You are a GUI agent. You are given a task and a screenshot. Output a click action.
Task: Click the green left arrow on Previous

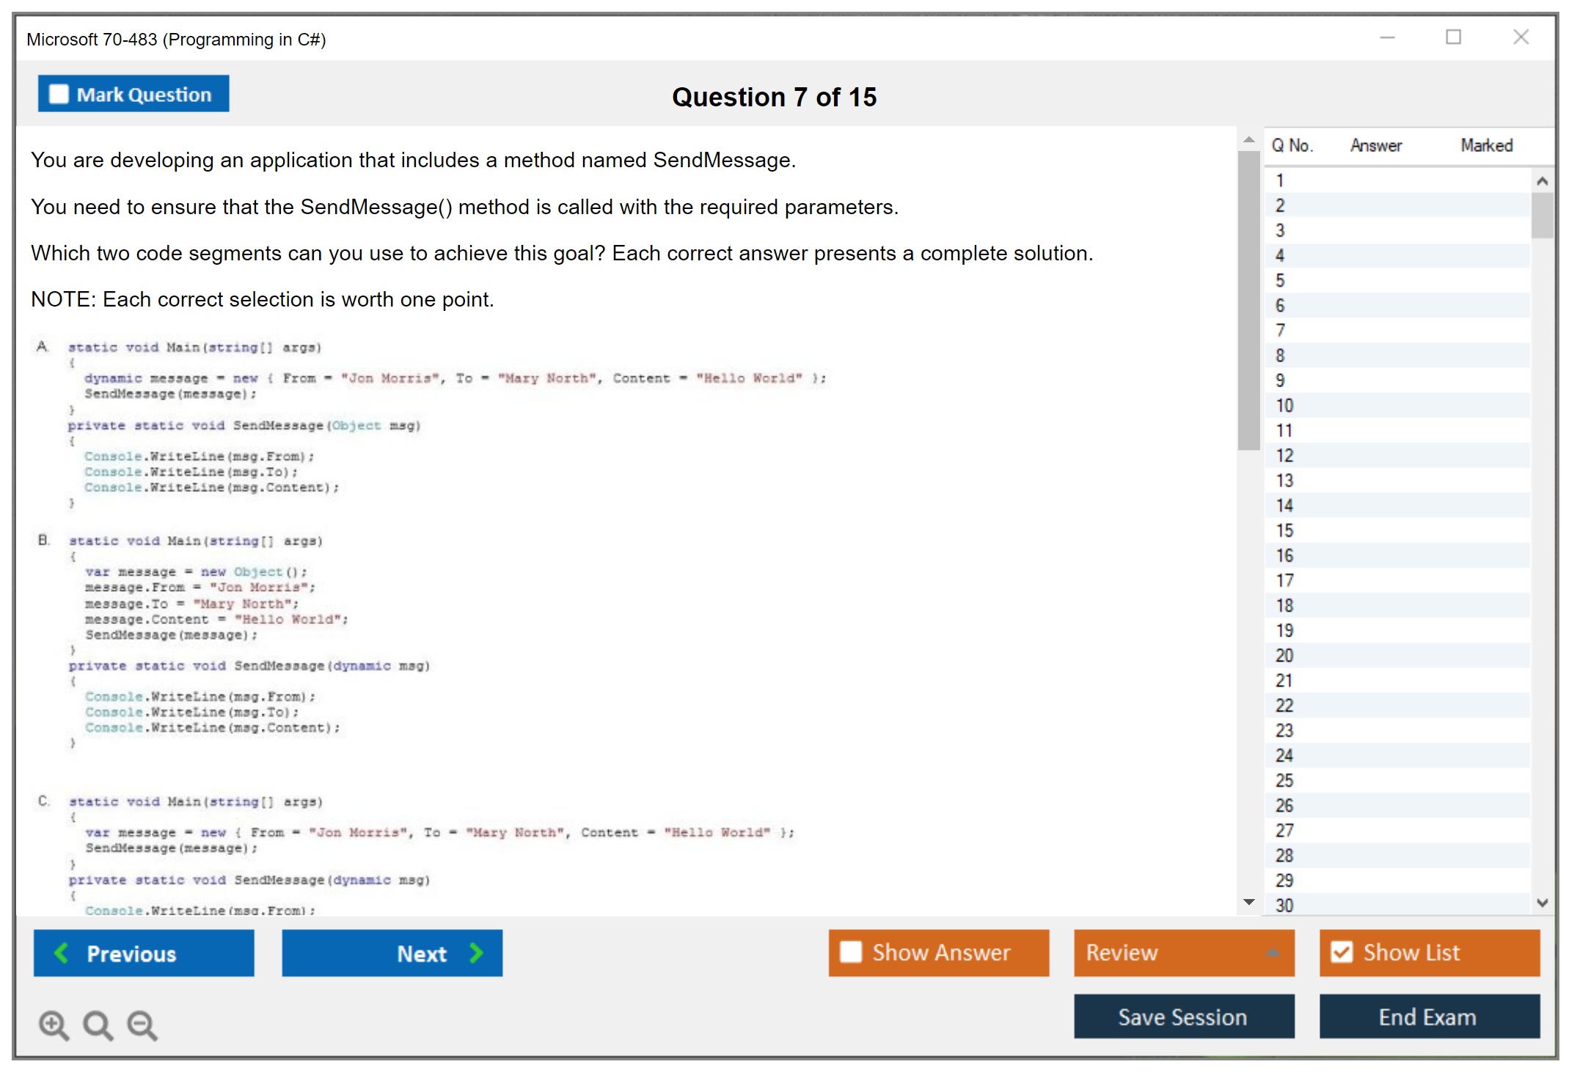pyautogui.click(x=62, y=953)
